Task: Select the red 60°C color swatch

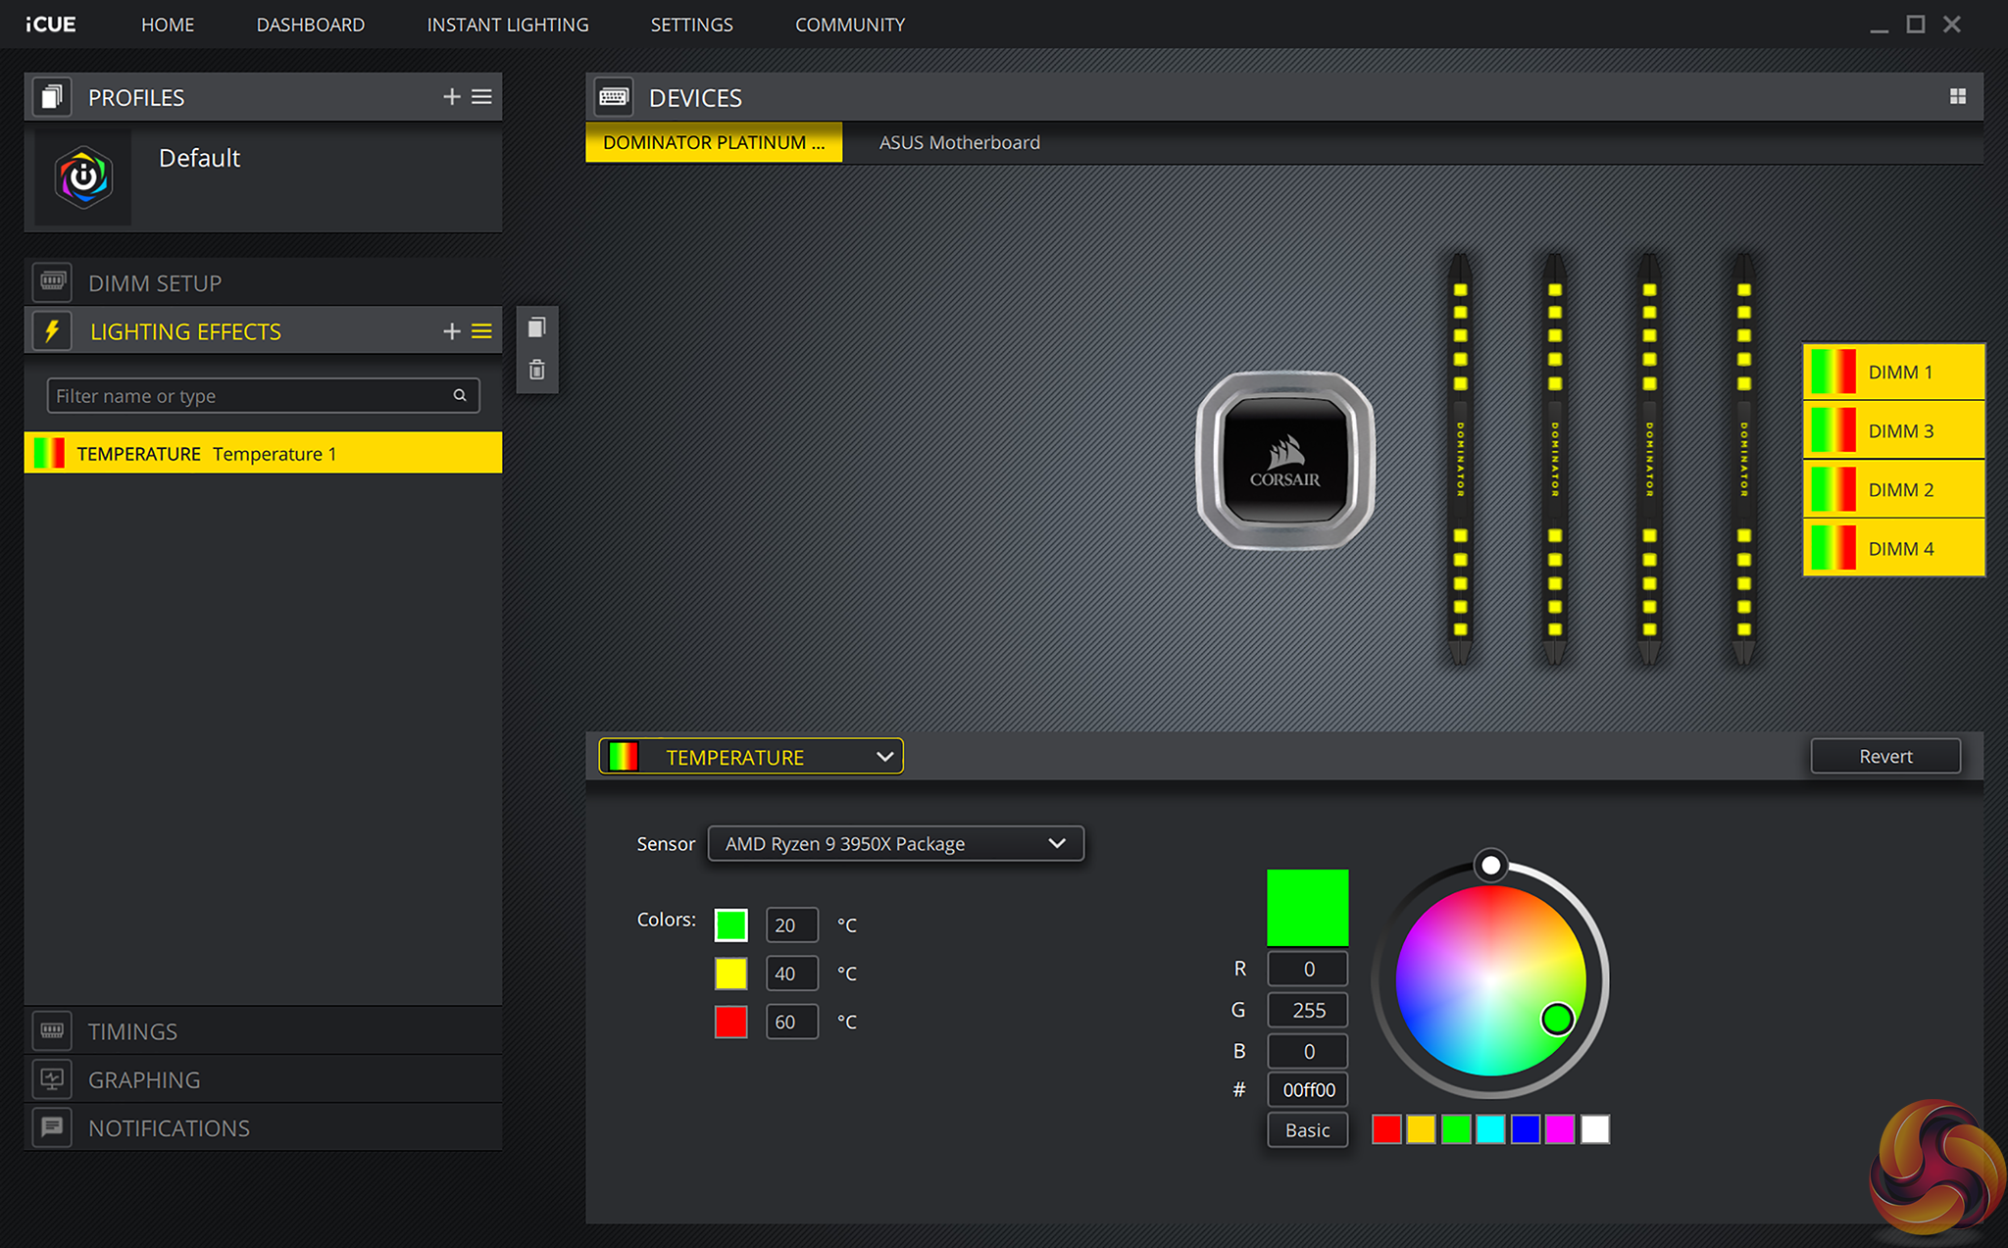Action: coord(730,1022)
